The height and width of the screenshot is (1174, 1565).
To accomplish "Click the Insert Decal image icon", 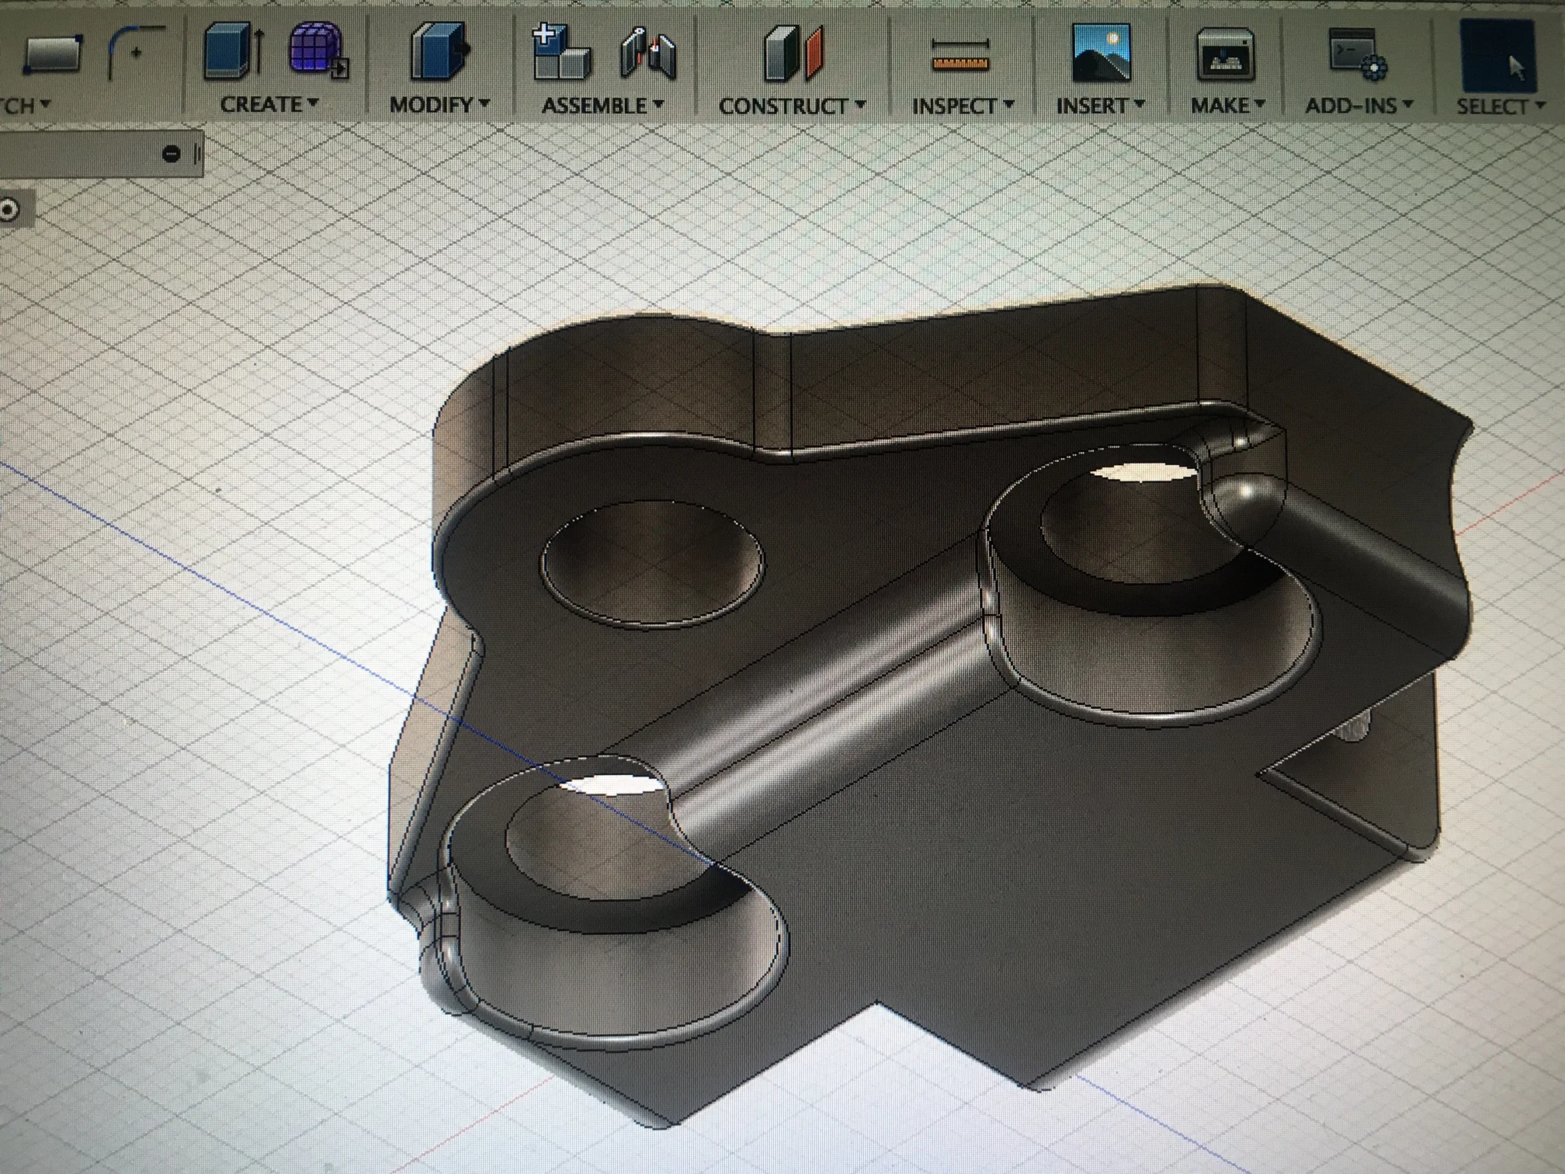I will pos(1101,53).
